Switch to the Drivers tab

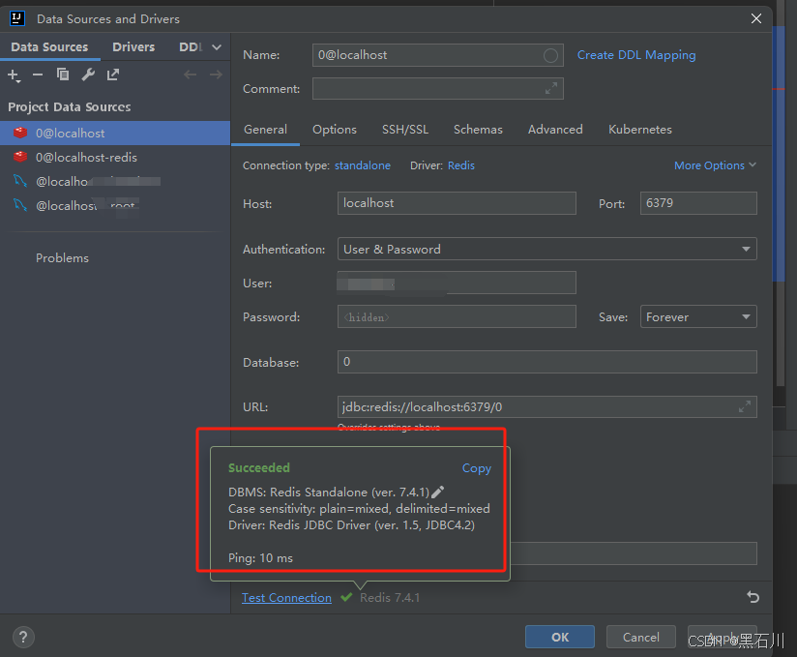click(133, 46)
